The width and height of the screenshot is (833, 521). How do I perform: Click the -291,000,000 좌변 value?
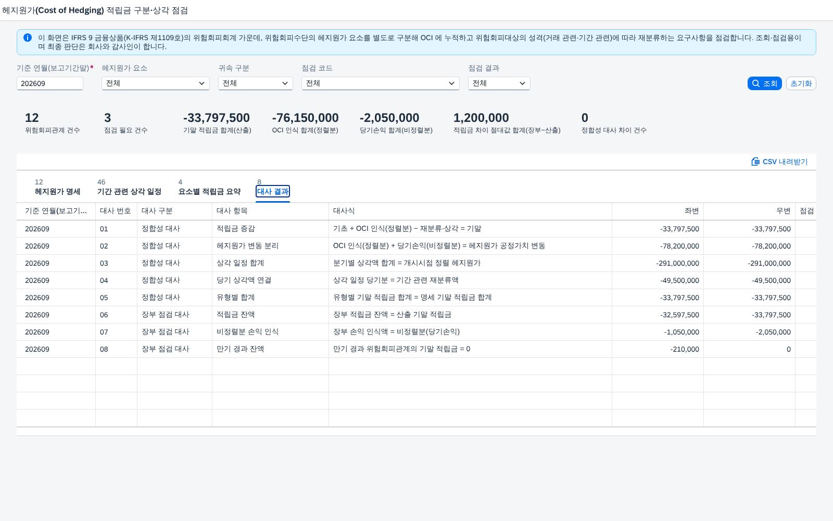click(677, 263)
